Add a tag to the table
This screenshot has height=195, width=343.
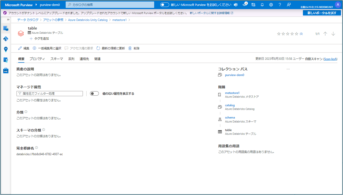[x=39, y=39]
